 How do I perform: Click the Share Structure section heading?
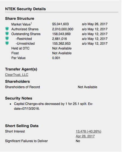[x=20, y=19]
